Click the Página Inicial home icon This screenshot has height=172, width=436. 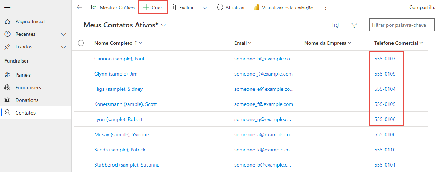pyautogui.click(x=7, y=21)
